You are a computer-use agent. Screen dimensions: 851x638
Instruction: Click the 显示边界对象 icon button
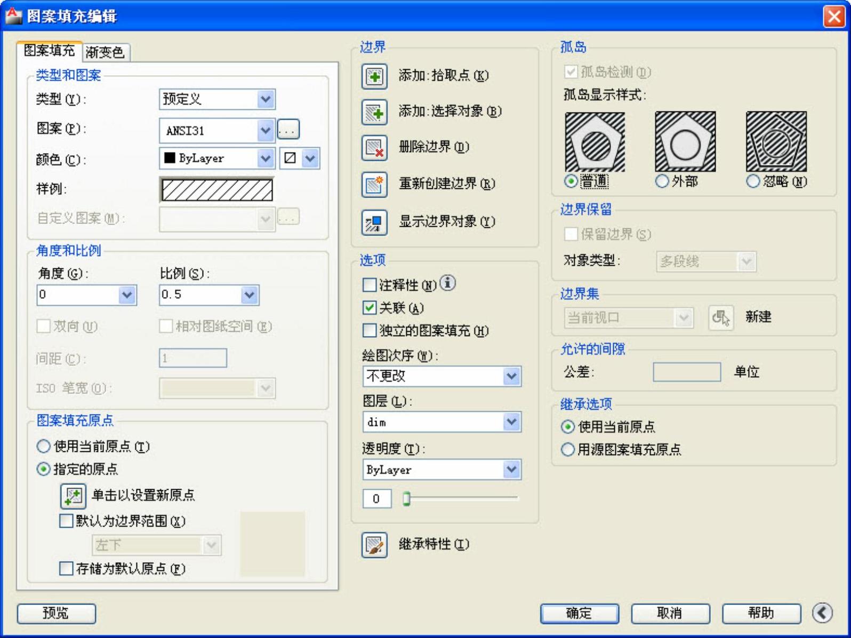374,222
